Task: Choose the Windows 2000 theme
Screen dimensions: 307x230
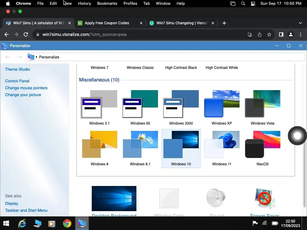Action: click(x=181, y=104)
